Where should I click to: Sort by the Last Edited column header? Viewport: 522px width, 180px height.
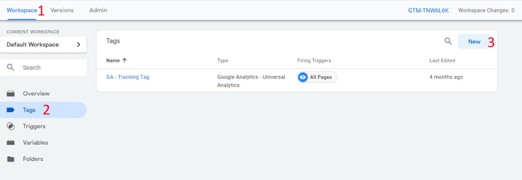pyautogui.click(x=442, y=60)
